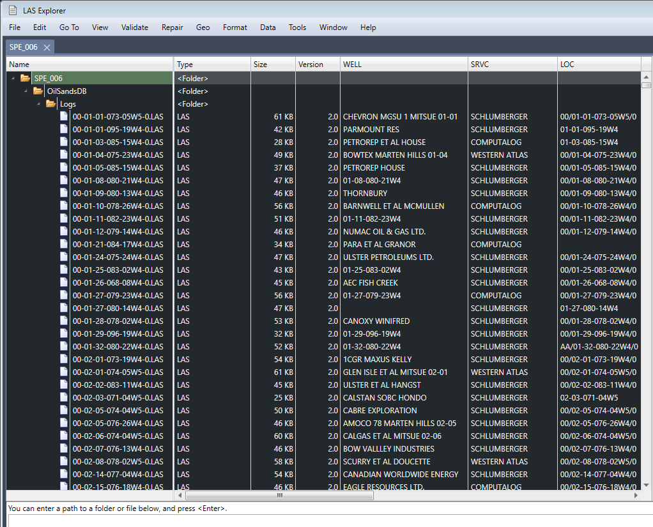Sort by the Name column header
Image resolution: width=653 pixels, height=527 pixels.
point(89,64)
